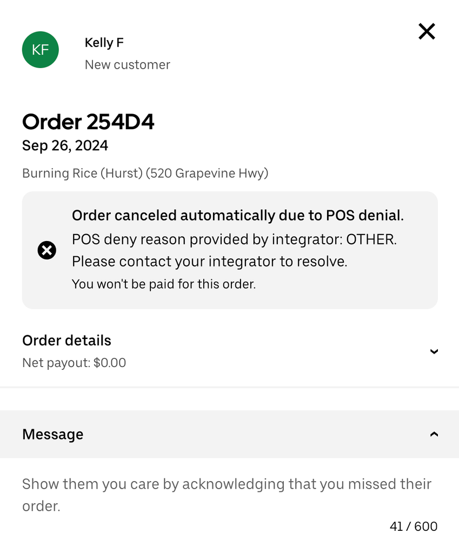The width and height of the screenshot is (459, 540).
Task: Click the POS deny reason OTHER line
Action: [x=234, y=239]
